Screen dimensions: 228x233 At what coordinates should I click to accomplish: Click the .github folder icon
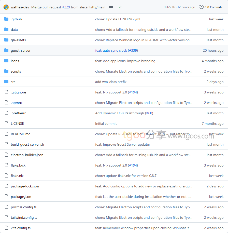coord(6,19)
